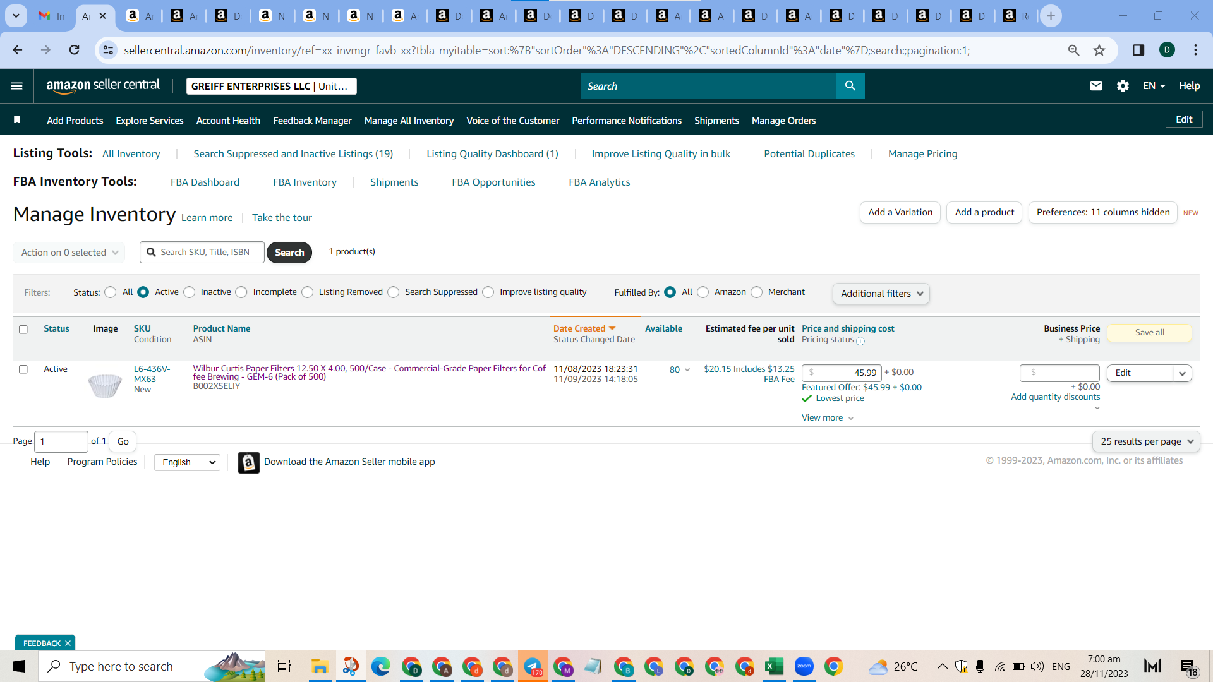Click the price input showing 45.99

[x=842, y=373]
